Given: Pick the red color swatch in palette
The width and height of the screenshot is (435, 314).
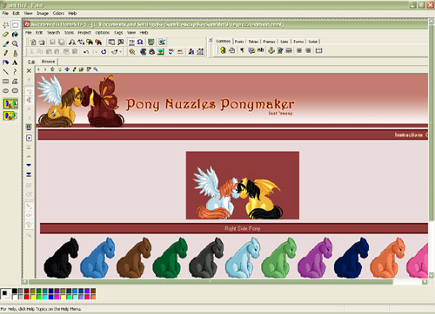Looking at the screenshot, I should pos(27,297).
